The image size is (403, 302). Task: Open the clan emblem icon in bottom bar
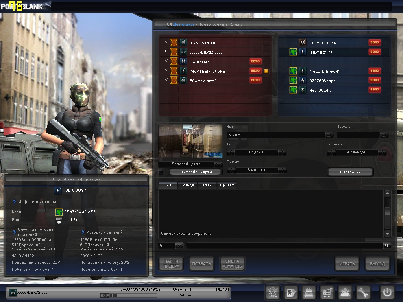coord(272,292)
